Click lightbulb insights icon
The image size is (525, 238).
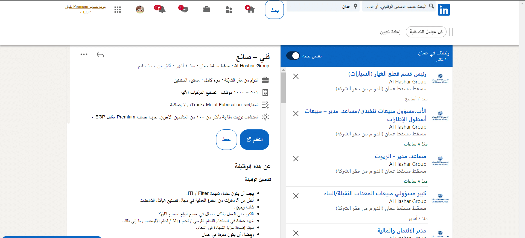click(x=265, y=117)
